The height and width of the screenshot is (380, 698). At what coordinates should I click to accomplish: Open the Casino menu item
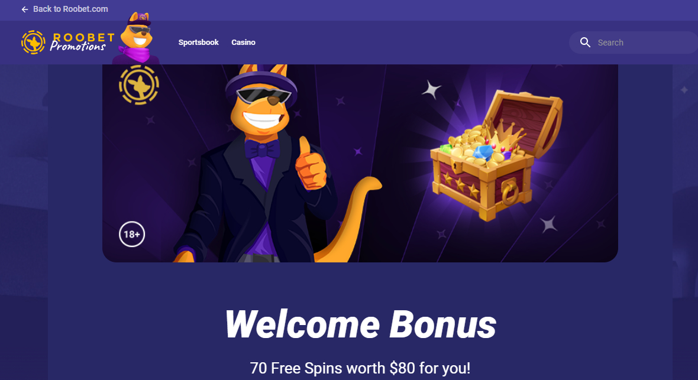click(244, 43)
